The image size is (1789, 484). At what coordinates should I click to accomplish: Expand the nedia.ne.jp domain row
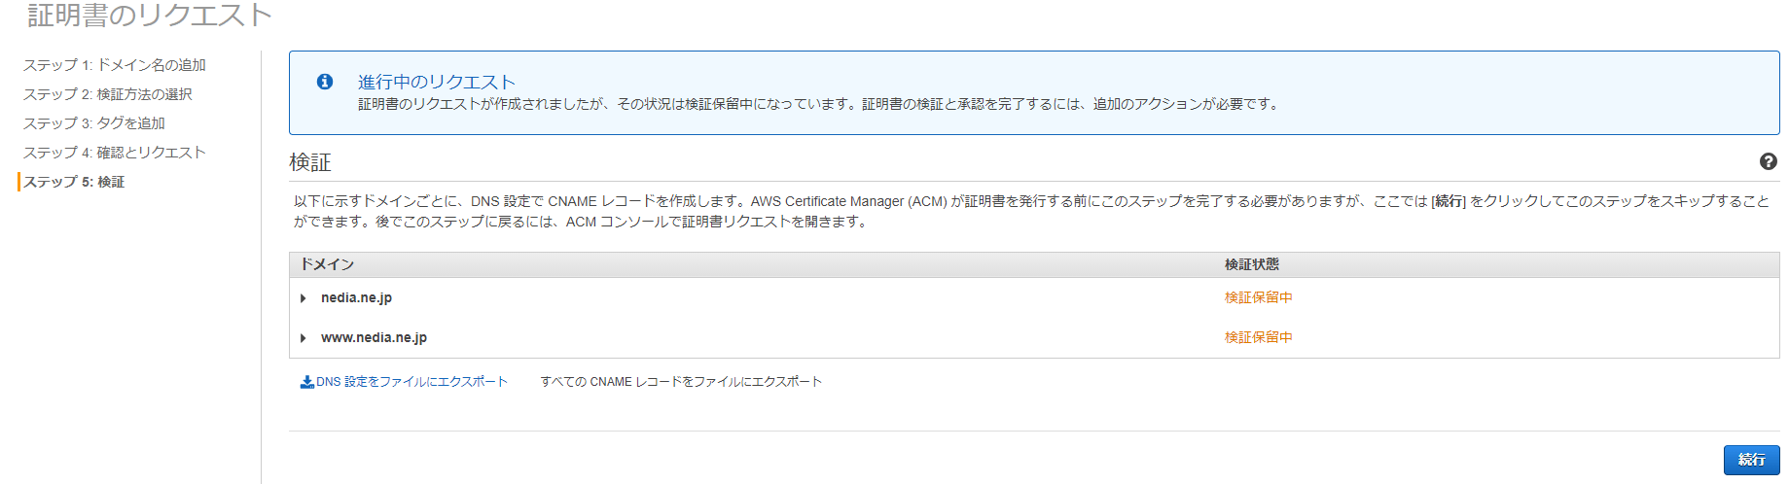(304, 298)
